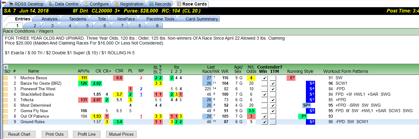
Task: Click the Name column header
Action: 34,71
